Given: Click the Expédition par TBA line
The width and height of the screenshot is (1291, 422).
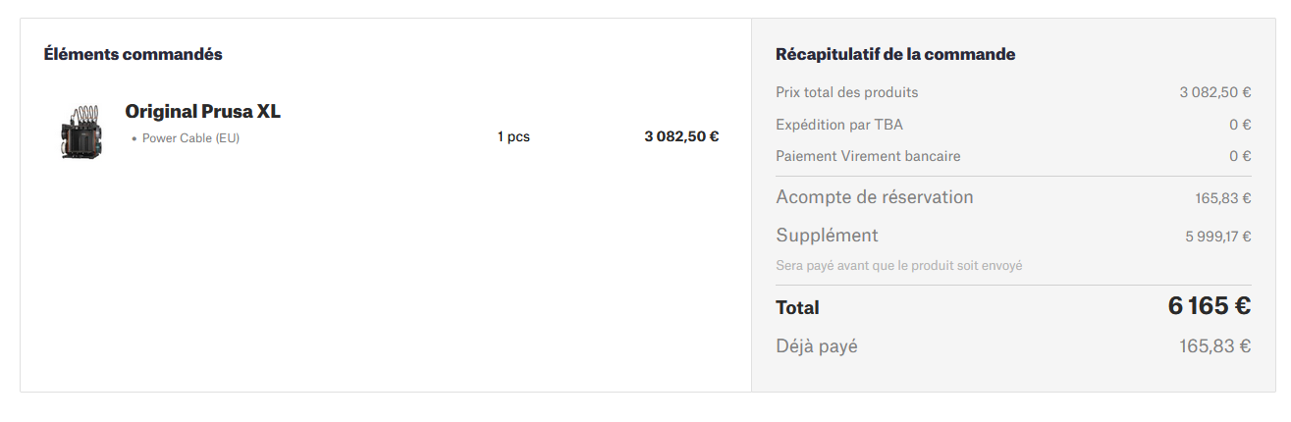Looking at the screenshot, I should click(x=838, y=125).
